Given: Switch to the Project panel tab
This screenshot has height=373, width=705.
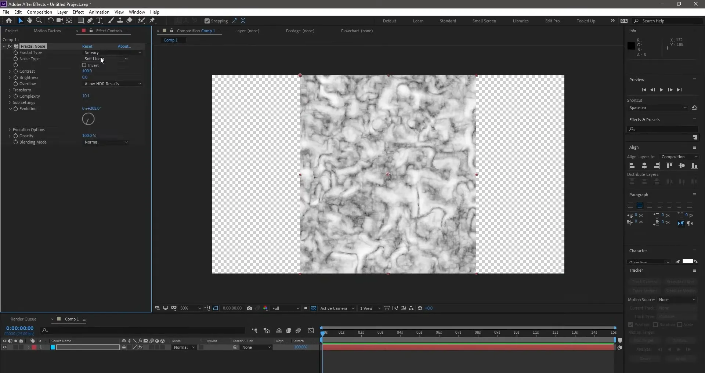Looking at the screenshot, I should (x=11, y=31).
